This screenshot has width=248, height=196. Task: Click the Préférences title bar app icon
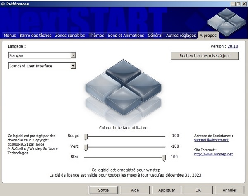click(3, 4)
